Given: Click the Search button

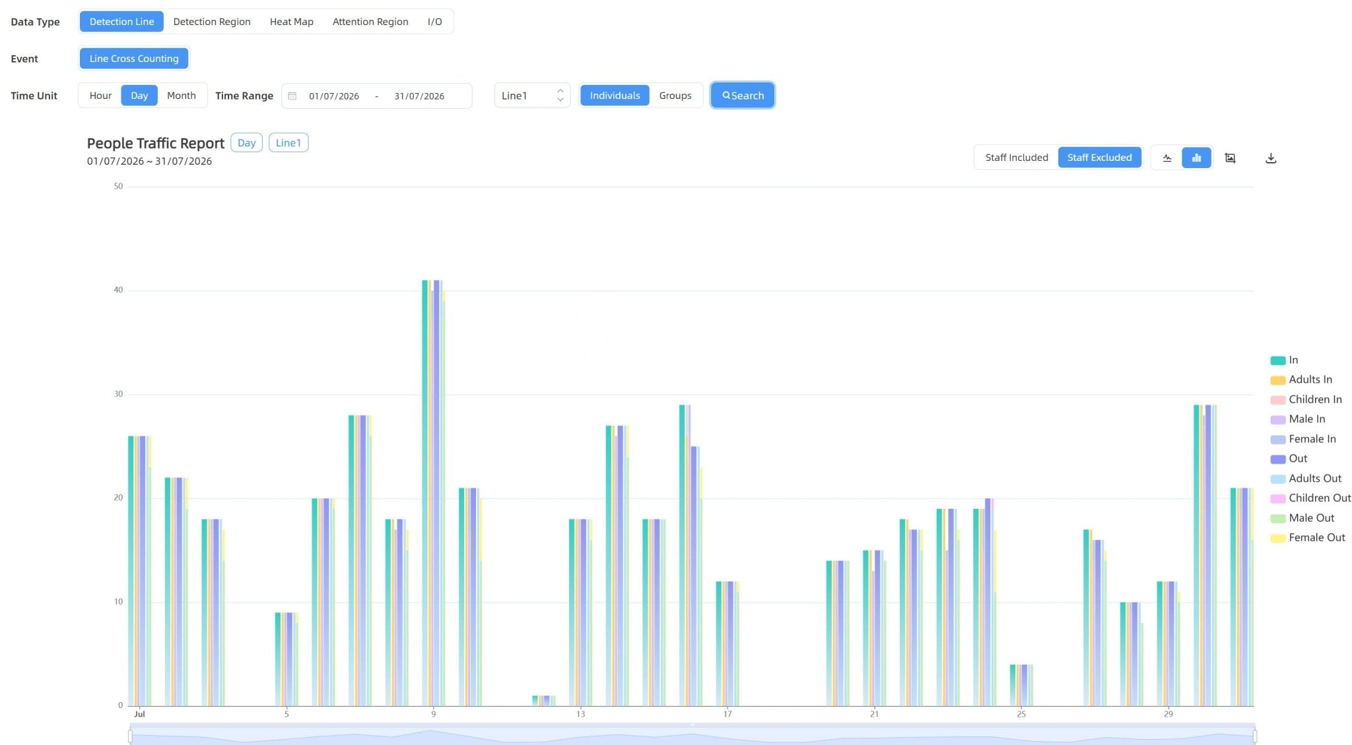Looking at the screenshot, I should click(x=743, y=96).
